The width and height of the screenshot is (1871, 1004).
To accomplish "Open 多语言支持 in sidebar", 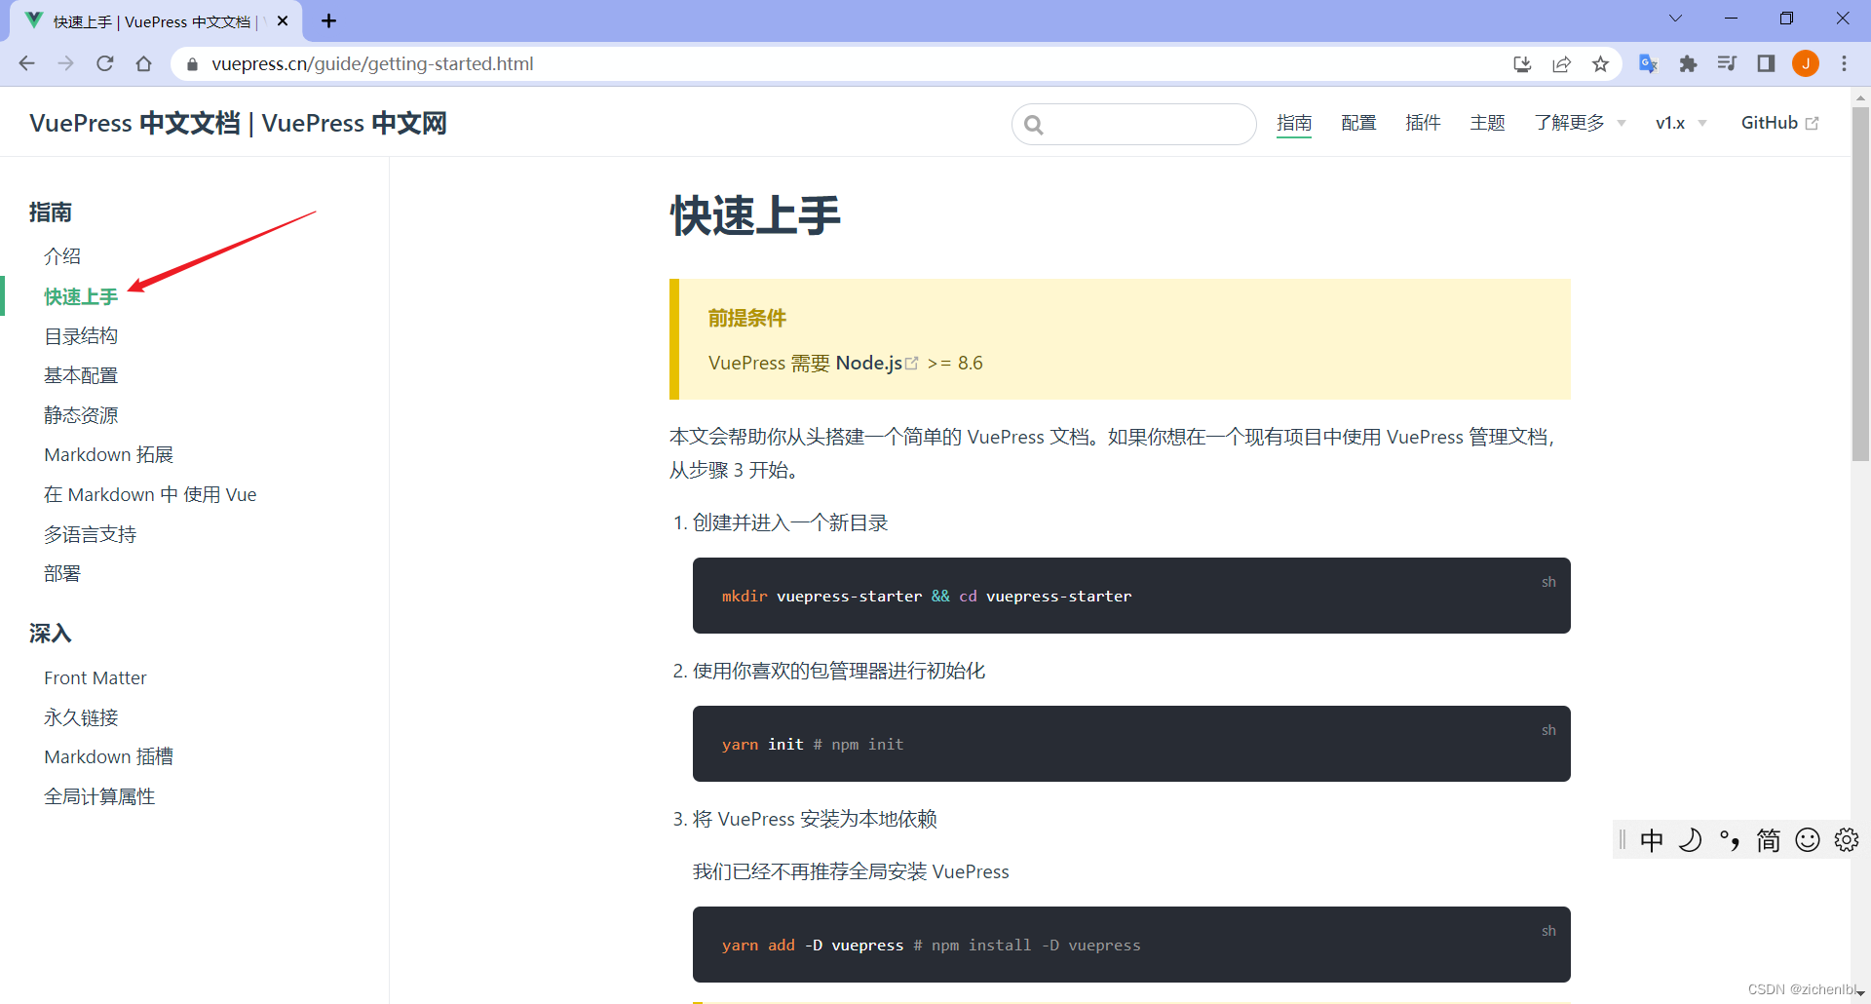I will [90, 534].
